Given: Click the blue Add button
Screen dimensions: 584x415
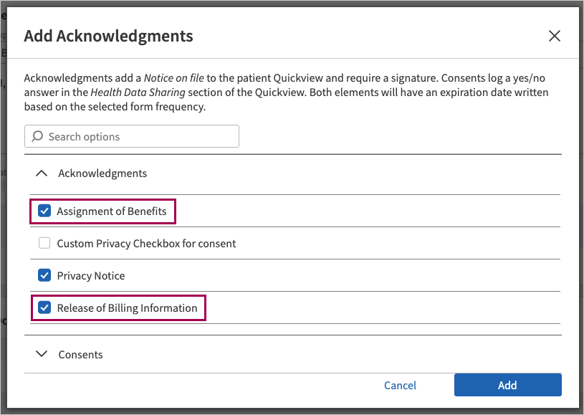Looking at the screenshot, I should 507,385.
